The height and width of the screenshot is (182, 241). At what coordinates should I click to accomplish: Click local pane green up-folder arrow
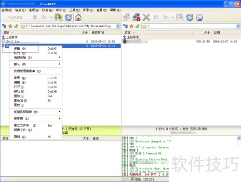pyautogui.click(x=16, y=26)
